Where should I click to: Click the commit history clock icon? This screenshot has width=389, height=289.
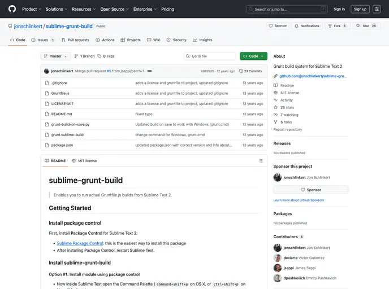pos(241,71)
